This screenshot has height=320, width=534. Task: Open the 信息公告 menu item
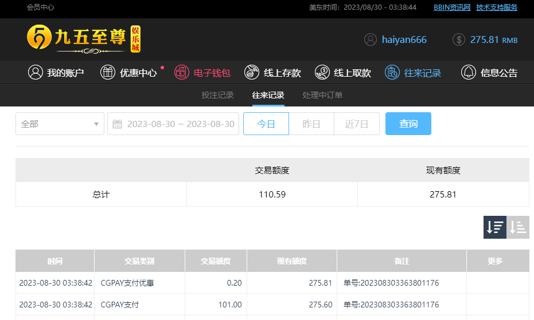click(x=489, y=73)
